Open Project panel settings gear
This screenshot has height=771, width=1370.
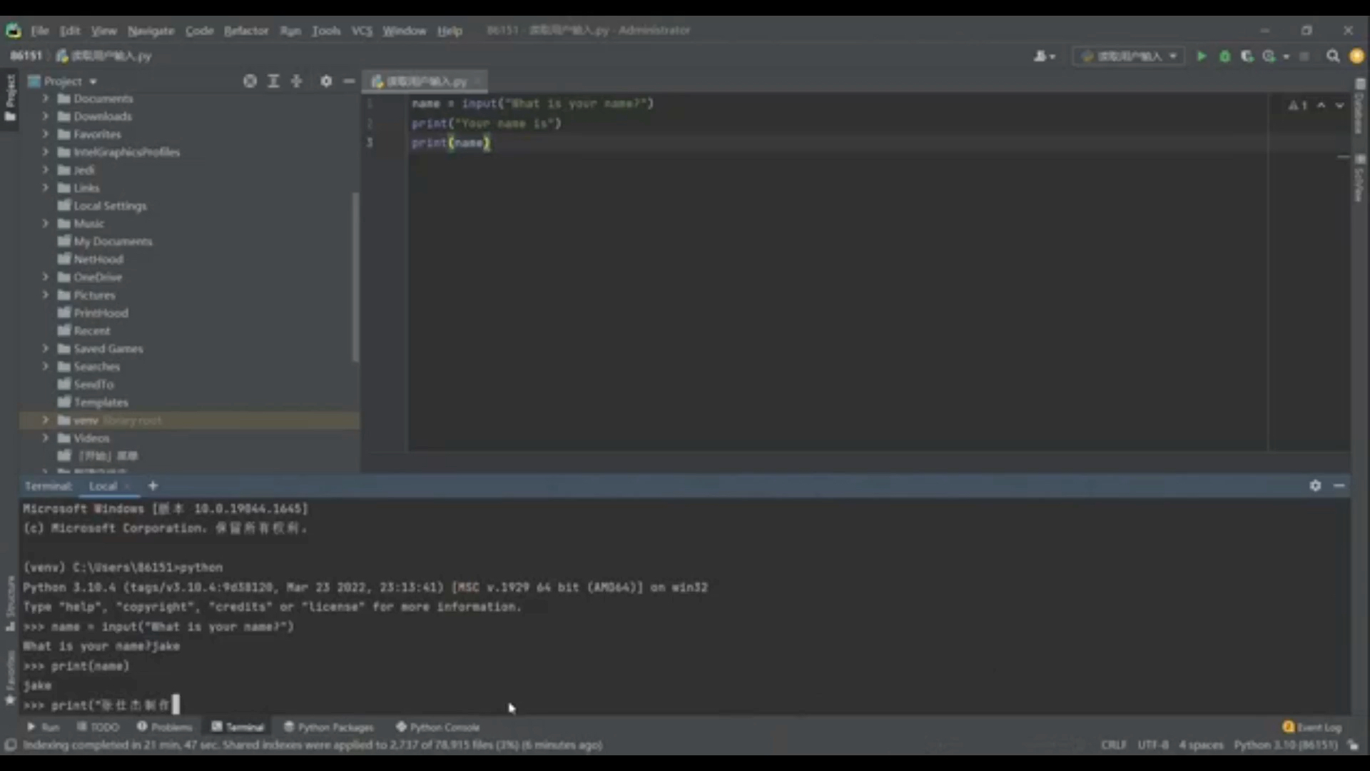pos(326,81)
